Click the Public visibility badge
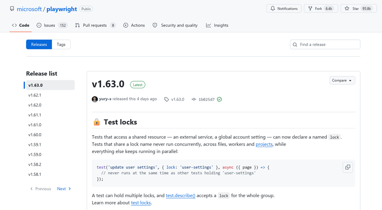The height and width of the screenshot is (210, 382). [x=86, y=9]
